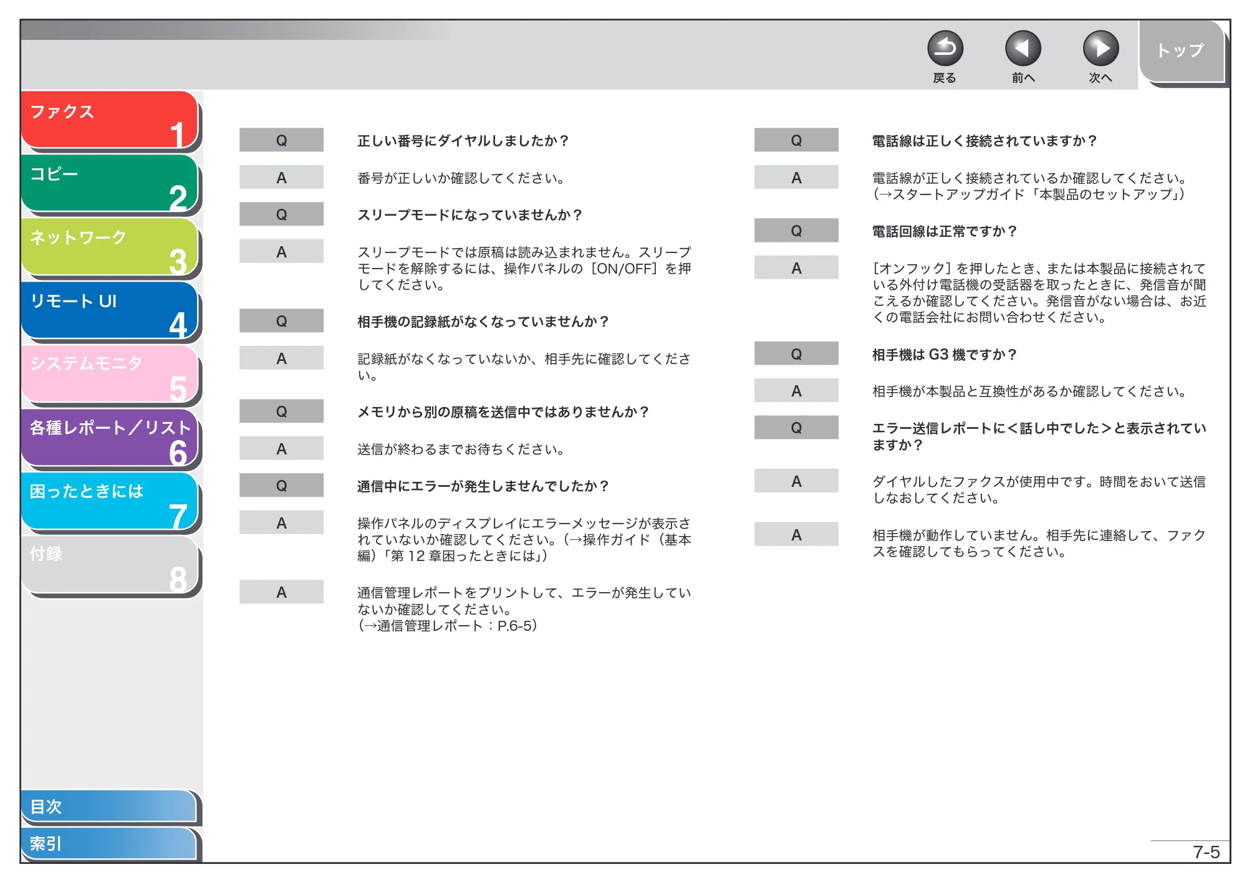Go to the トップ page tab
The width and height of the screenshot is (1247, 882).
coord(1181,51)
